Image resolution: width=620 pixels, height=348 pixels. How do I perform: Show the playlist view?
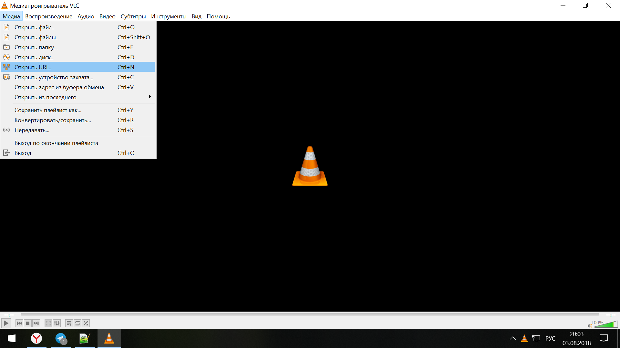click(69, 323)
